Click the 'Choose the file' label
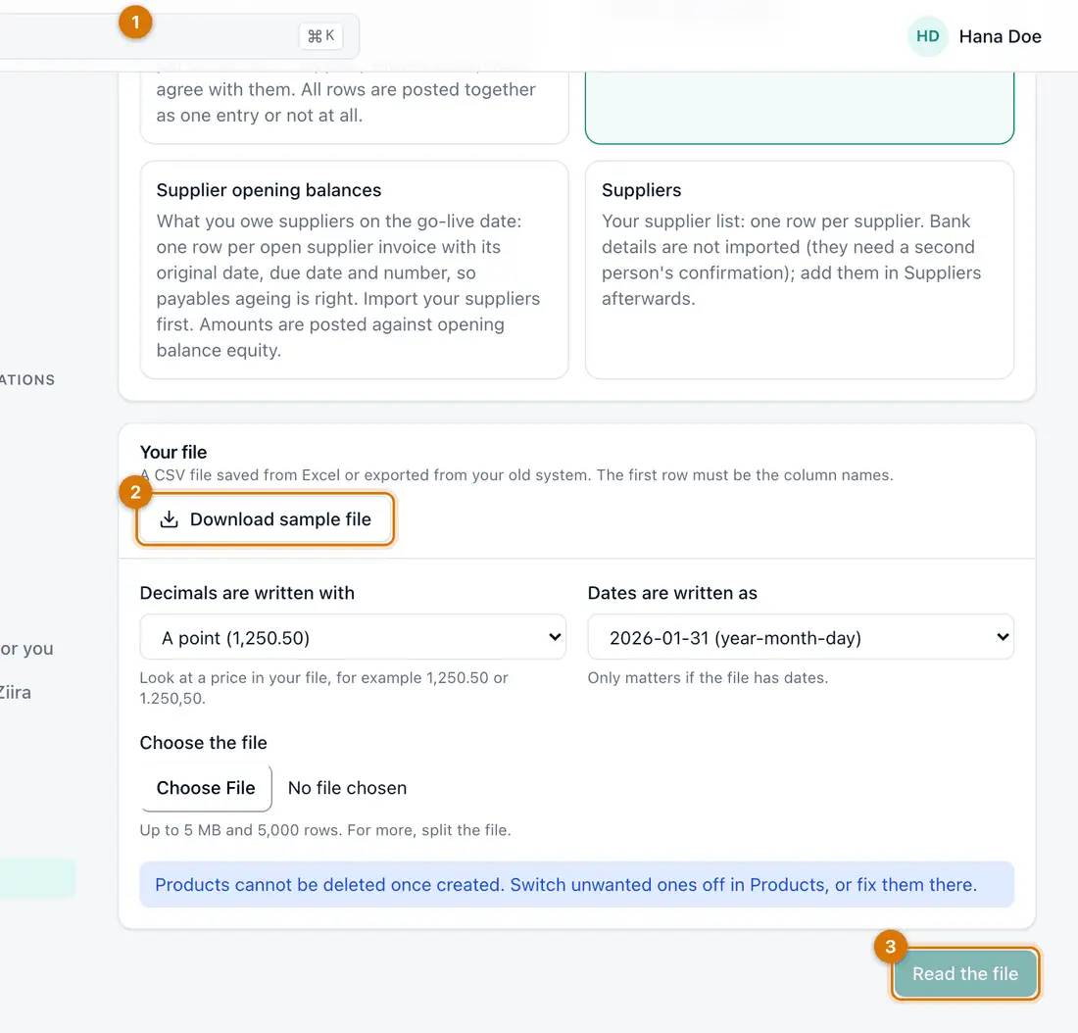The width and height of the screenshot is (1078, 1033). point(203,743)
